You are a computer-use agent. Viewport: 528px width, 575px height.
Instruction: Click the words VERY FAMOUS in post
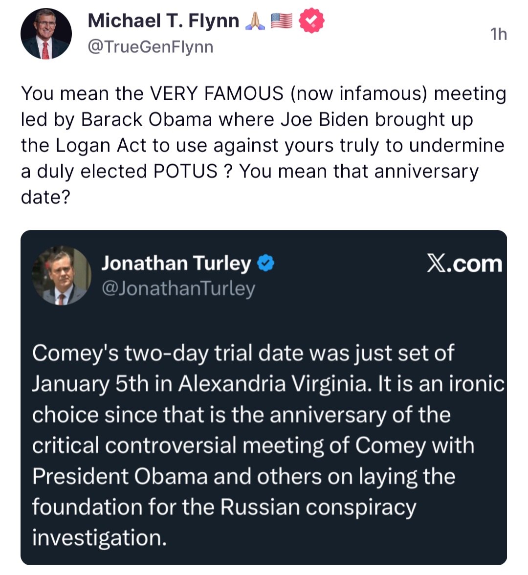[x=216, y=93]
